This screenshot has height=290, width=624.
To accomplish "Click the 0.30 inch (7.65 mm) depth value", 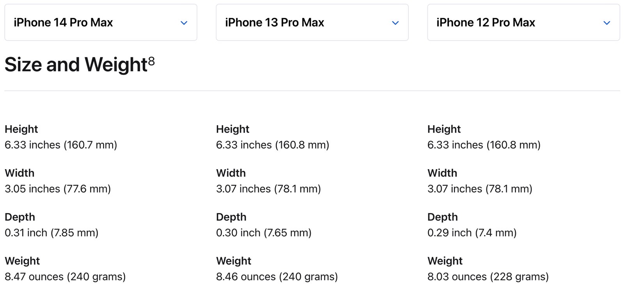I will 264,233.
